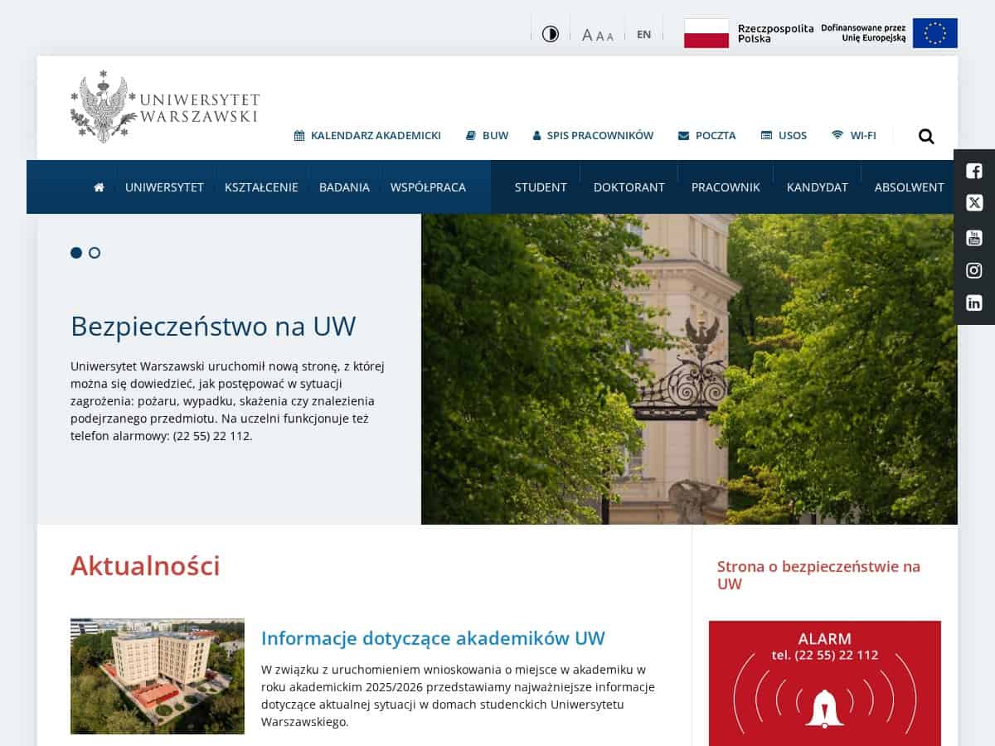Click the Rzeczpospolita Polska flag logo
This screenshot has height=746, width=995.
click(749, 33)
